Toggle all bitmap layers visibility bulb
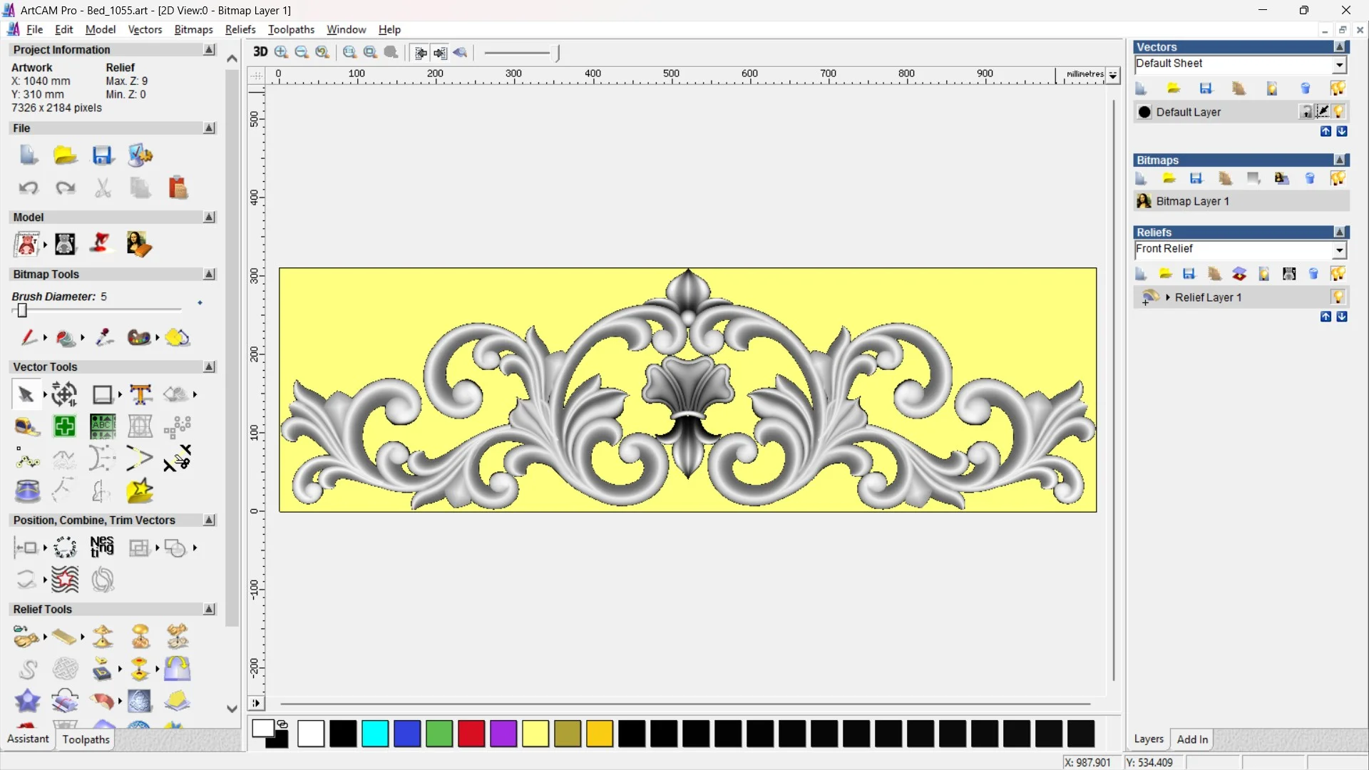Viewport: 1369px width, 770px height. click(x=1338, y=178)
